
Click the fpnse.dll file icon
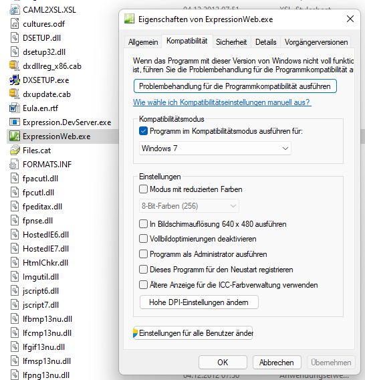15,221
